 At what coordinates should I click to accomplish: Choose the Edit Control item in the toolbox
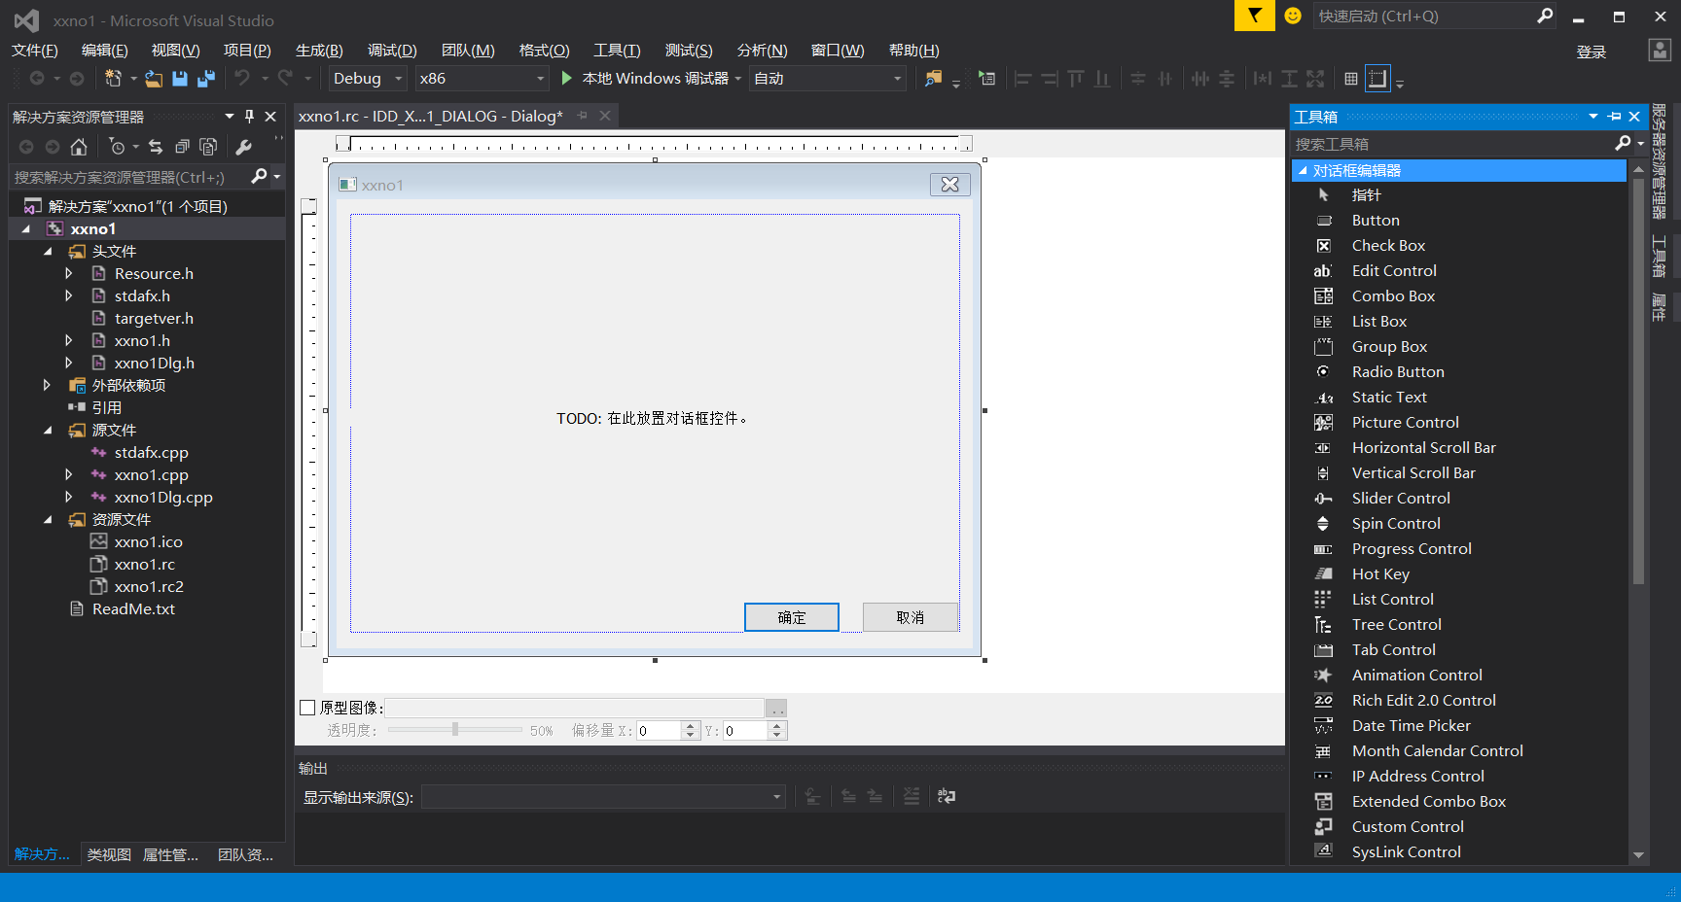coord(1393,270)
